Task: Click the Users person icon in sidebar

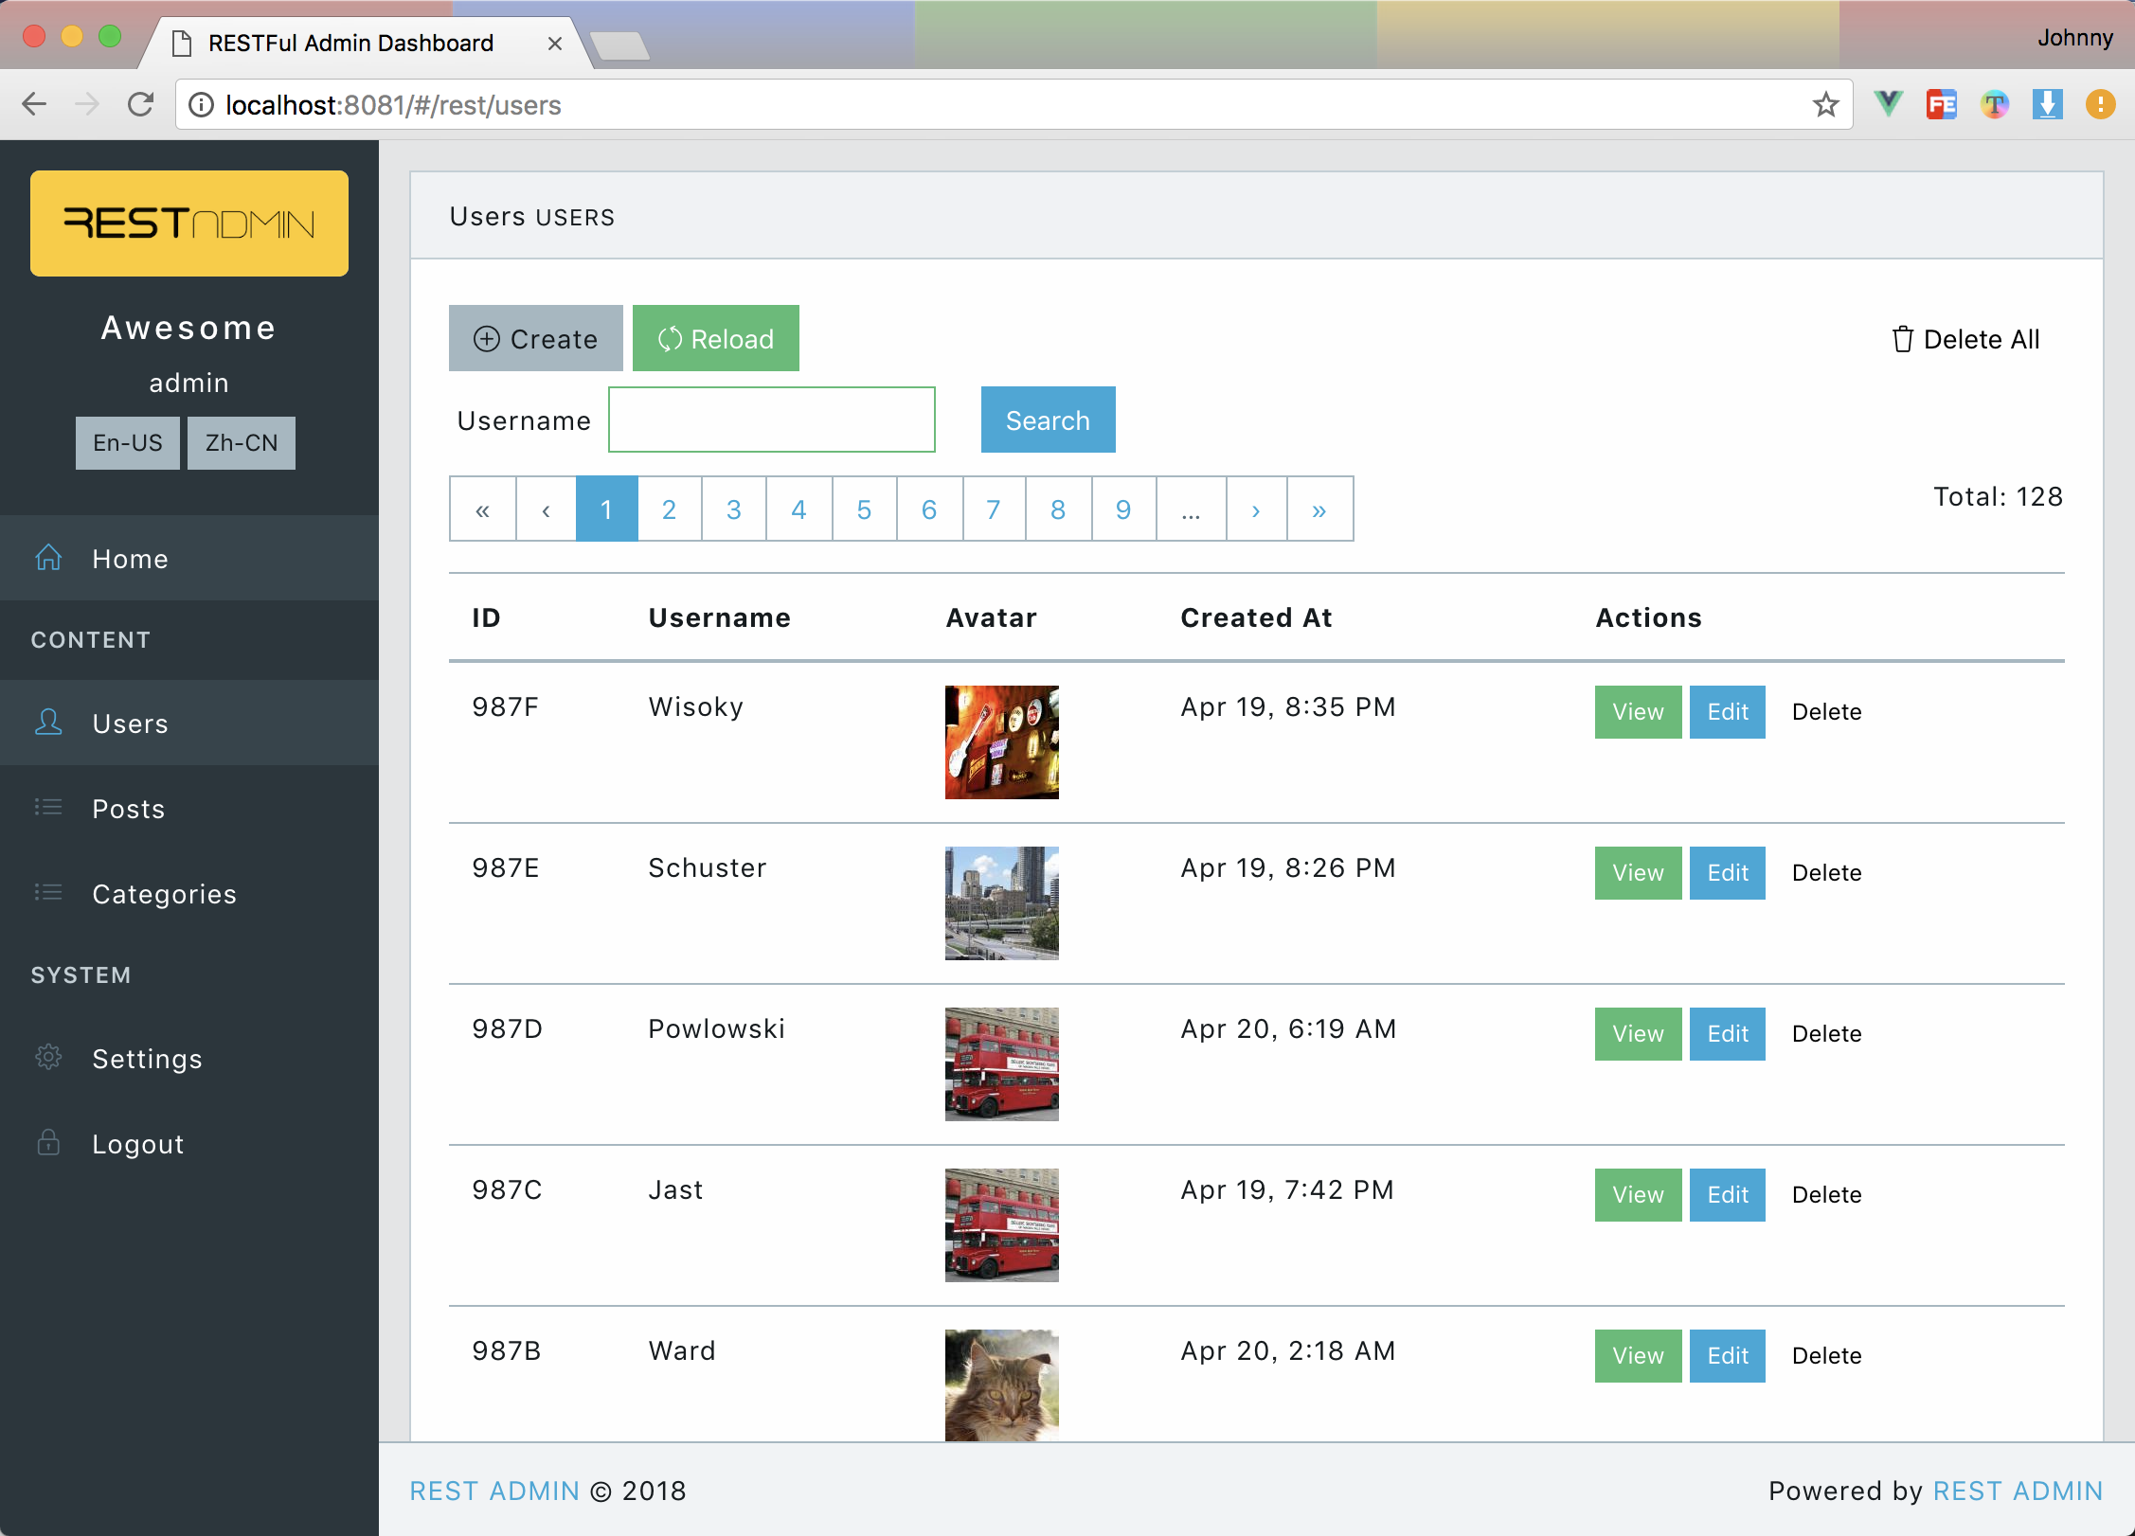Action: [x=48, y=723]
